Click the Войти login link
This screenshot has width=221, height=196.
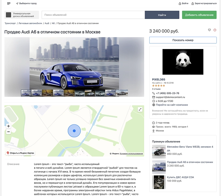coord(184,3)
